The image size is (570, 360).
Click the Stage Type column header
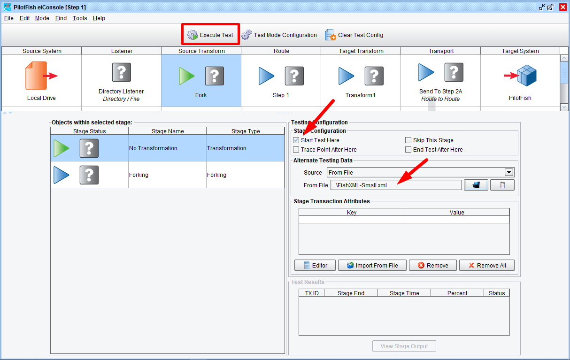[x=245, y=131]
